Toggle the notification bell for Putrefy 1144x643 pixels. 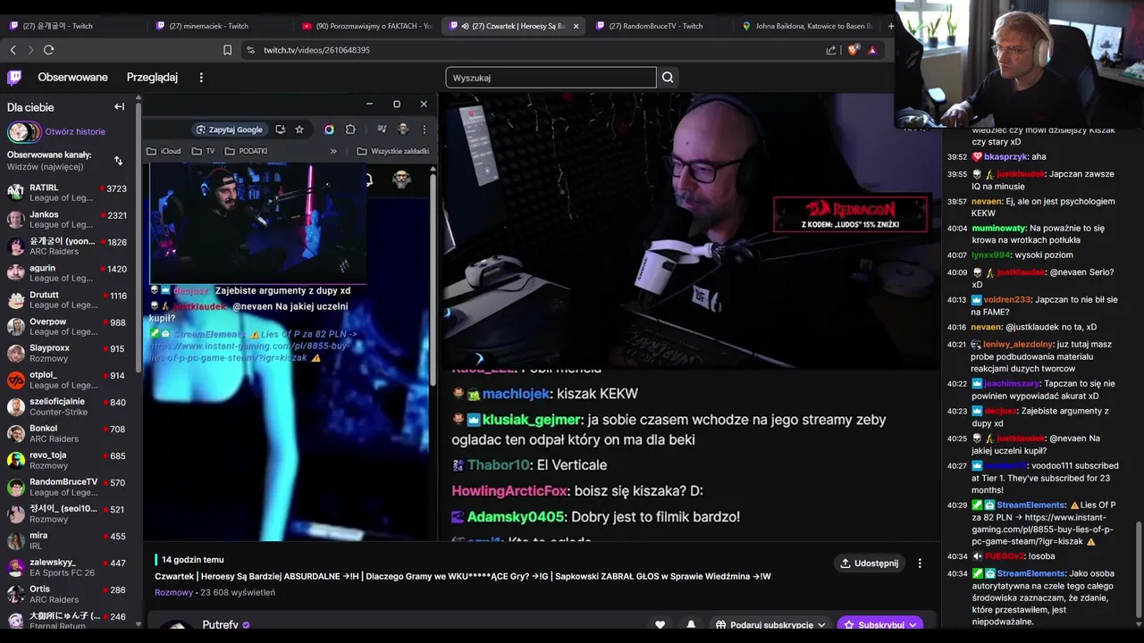[691, 625]
